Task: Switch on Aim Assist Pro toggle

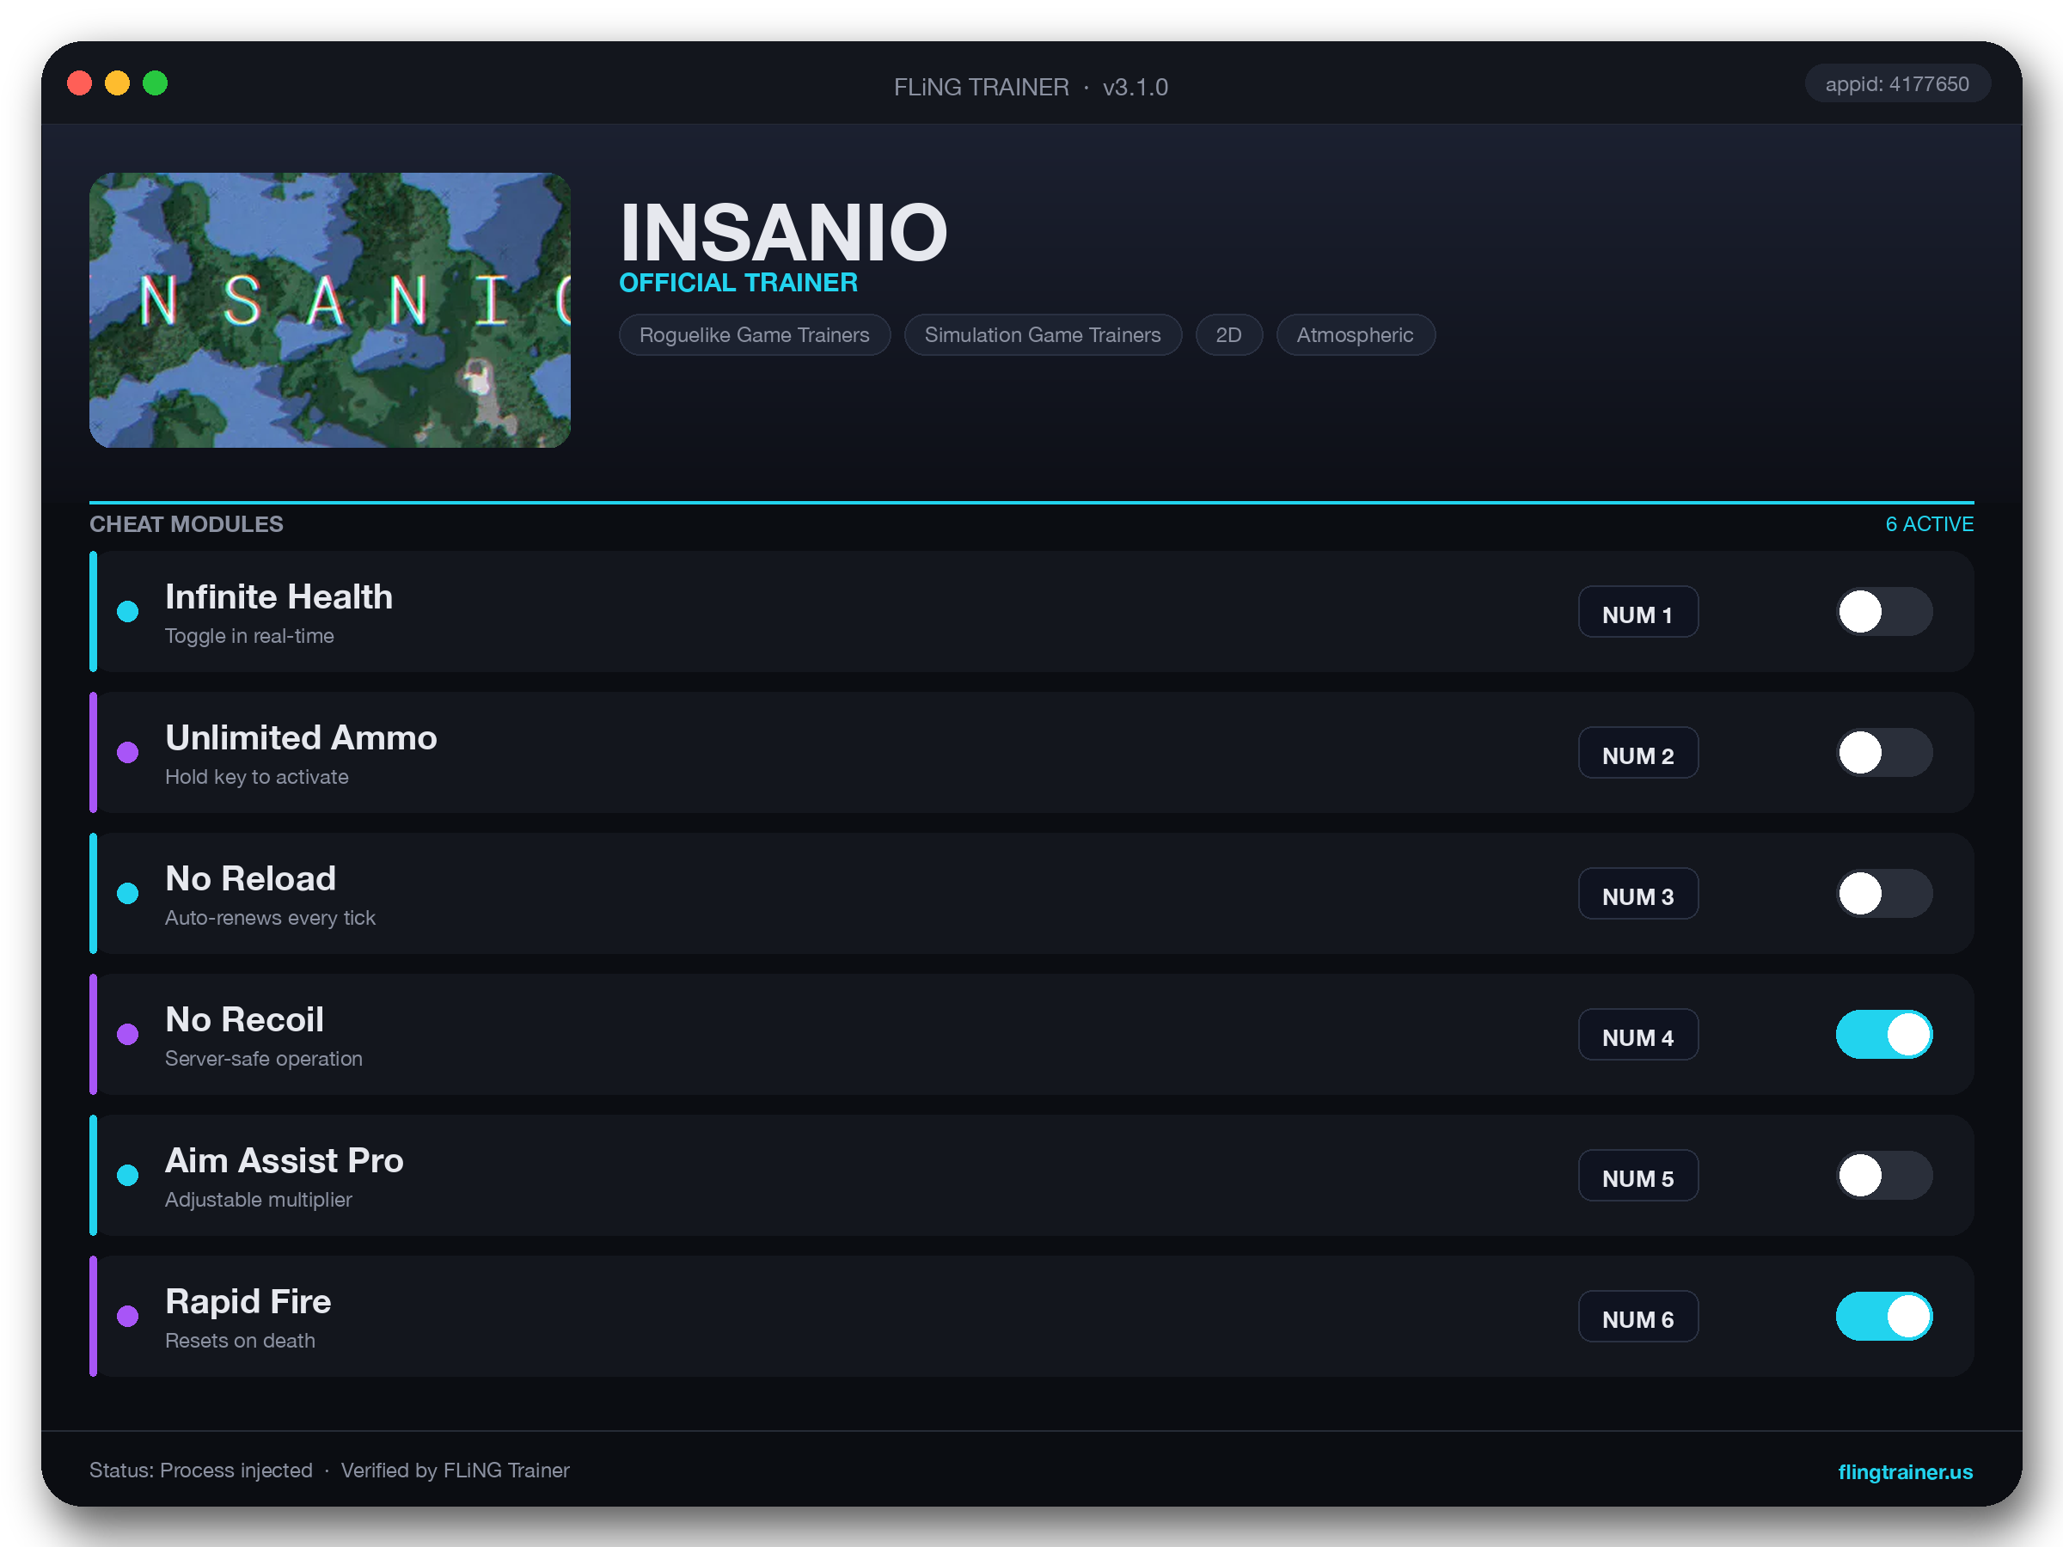Action: coord(1884,1175)
